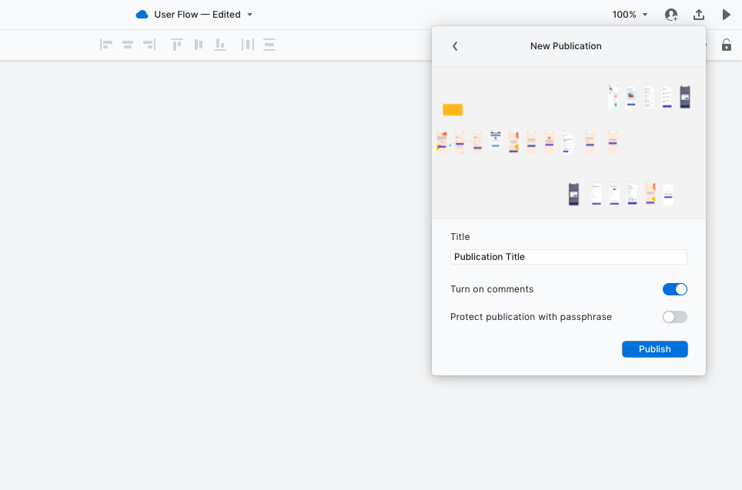This screenshot has height=490, width=742.
Task: Select the align horizontal centers icon
Action: click(x=127, y=45)
